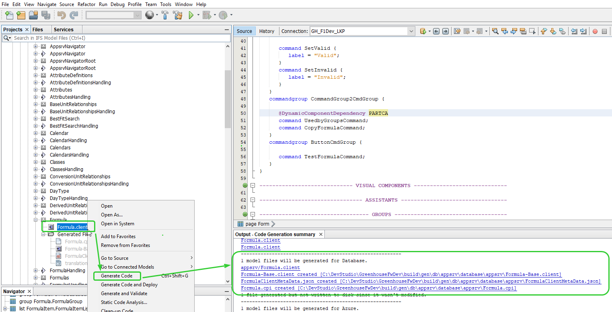Expand the Formulas node in Projects tree
The height and width of the screenshot is (312, 612).
pos(35,277)
